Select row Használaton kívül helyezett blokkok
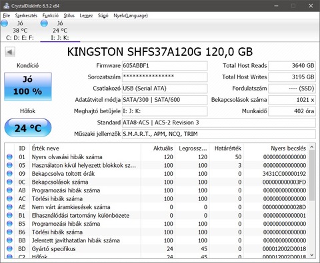Screen dimensions: 320x263 [157, 165]
